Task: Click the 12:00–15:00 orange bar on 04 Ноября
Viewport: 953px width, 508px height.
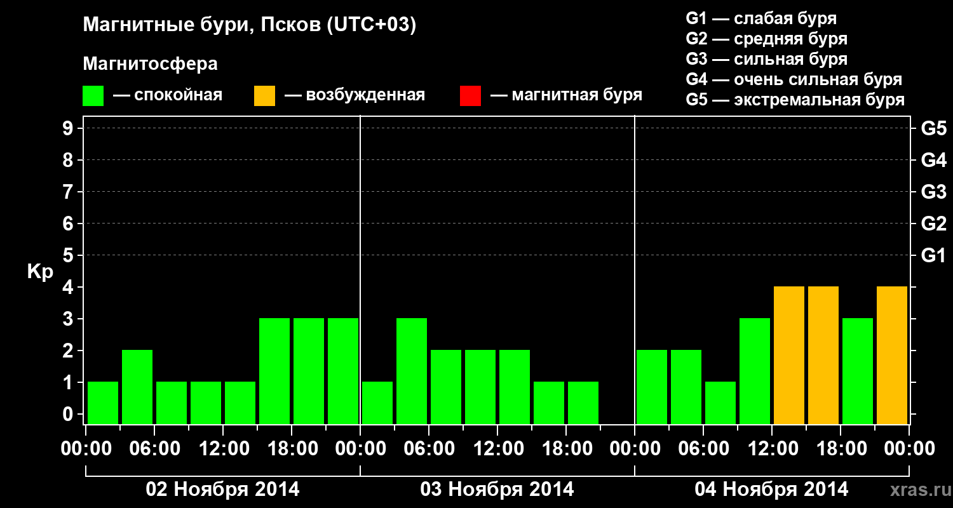Action: pyautogui.click(x=789, y=355)
